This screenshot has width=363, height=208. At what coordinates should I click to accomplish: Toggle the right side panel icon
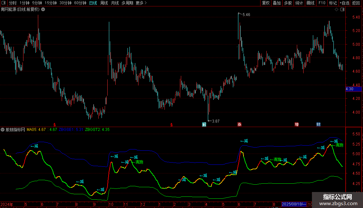pyautogui.click(x=342, y=10)
